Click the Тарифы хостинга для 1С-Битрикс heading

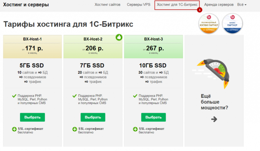click(x=68, y=24)
